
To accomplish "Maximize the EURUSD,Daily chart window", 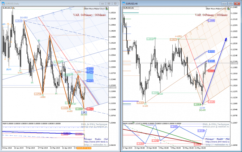I will (109, 4).
